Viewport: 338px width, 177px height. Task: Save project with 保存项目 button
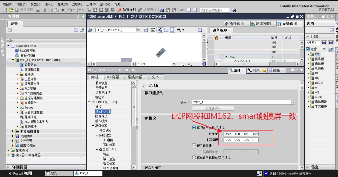(x=24, y=10)
